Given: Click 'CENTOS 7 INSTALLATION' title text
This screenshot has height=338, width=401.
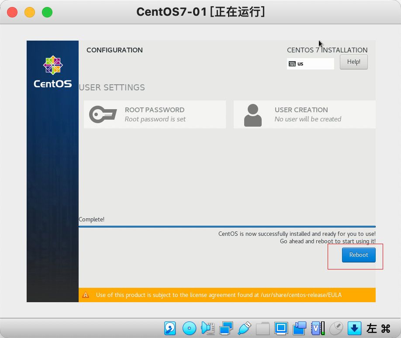Looking at the screenshot, I should (x=327, y=50).
